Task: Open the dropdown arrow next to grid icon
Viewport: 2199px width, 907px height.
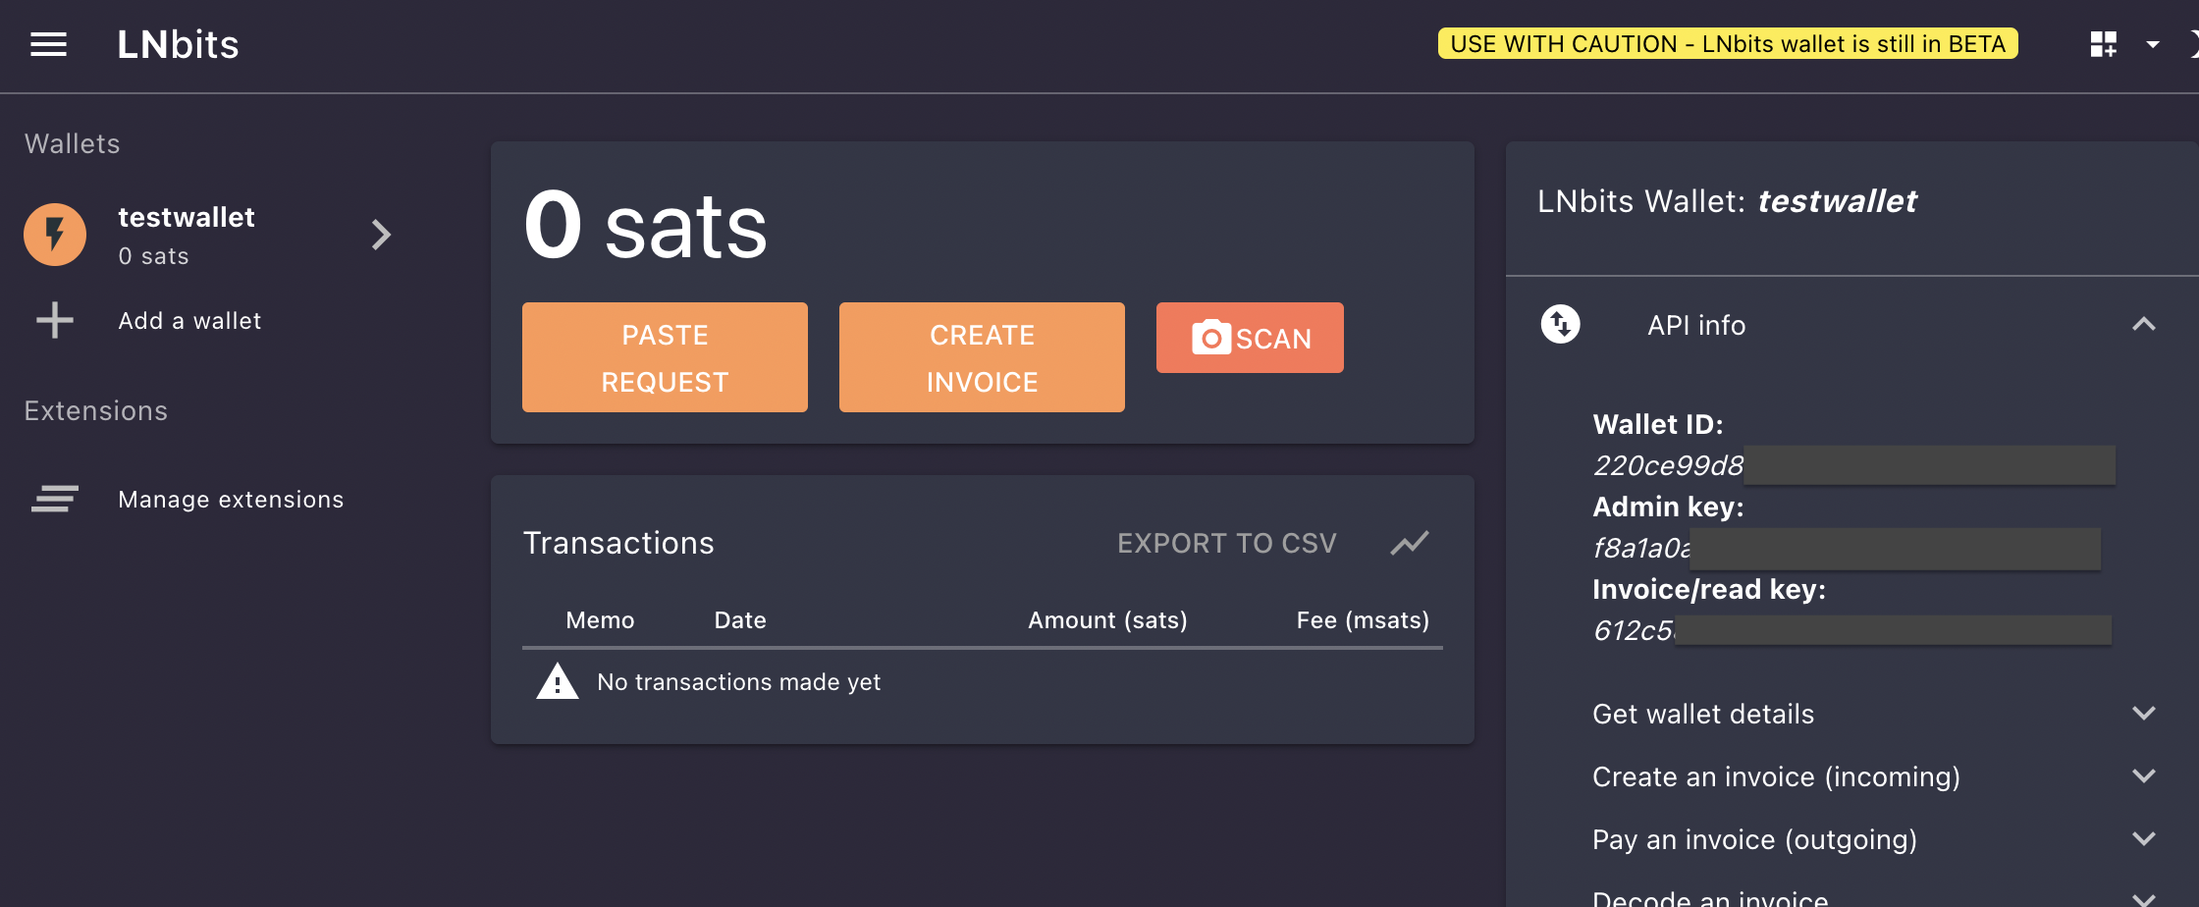Action: tap(2153, 44)
